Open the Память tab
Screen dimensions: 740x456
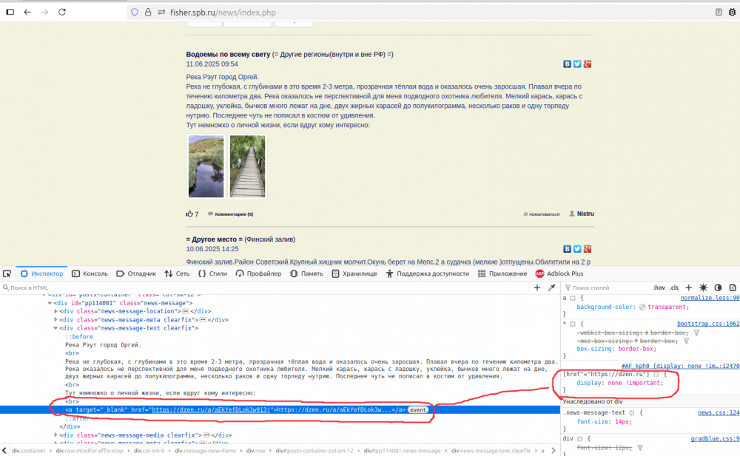306,273
